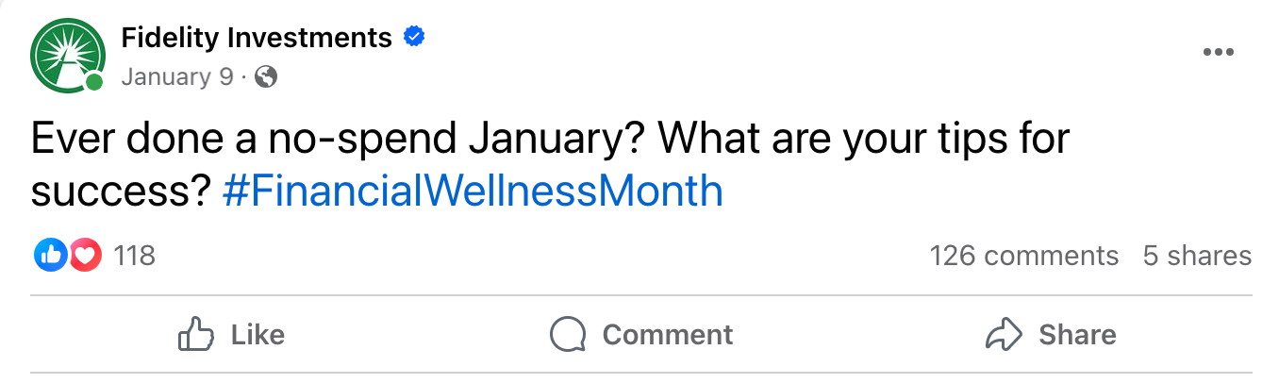Expand the 126 comments list
Viewport: 1279px width, 383px height.
pyautogui.click(x=1024, y=256)
